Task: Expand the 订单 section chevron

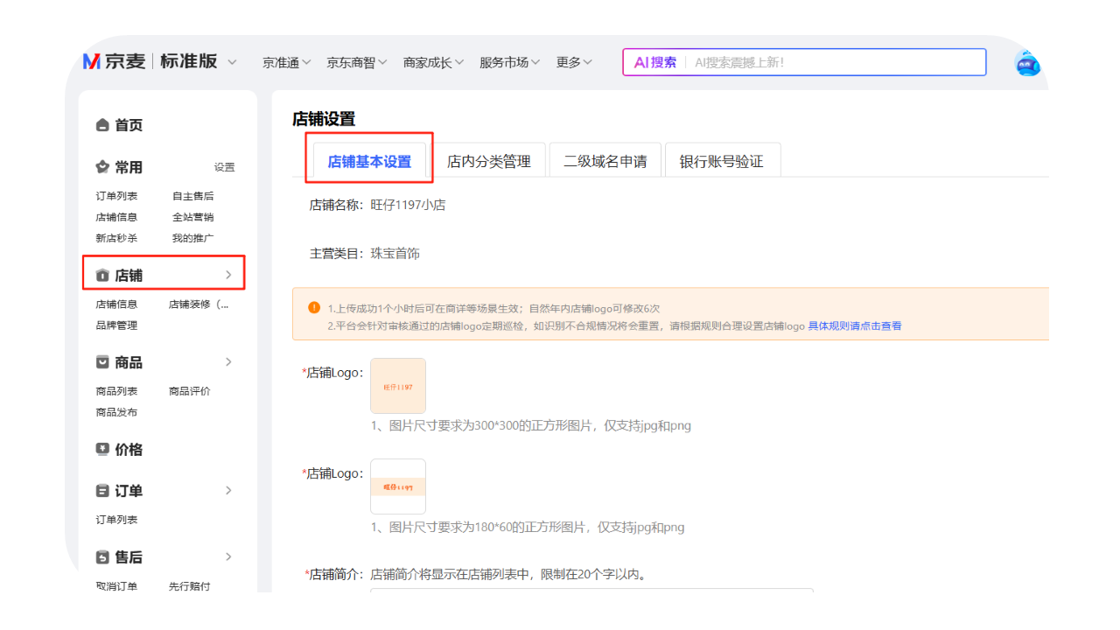Action: coord(228,491)
